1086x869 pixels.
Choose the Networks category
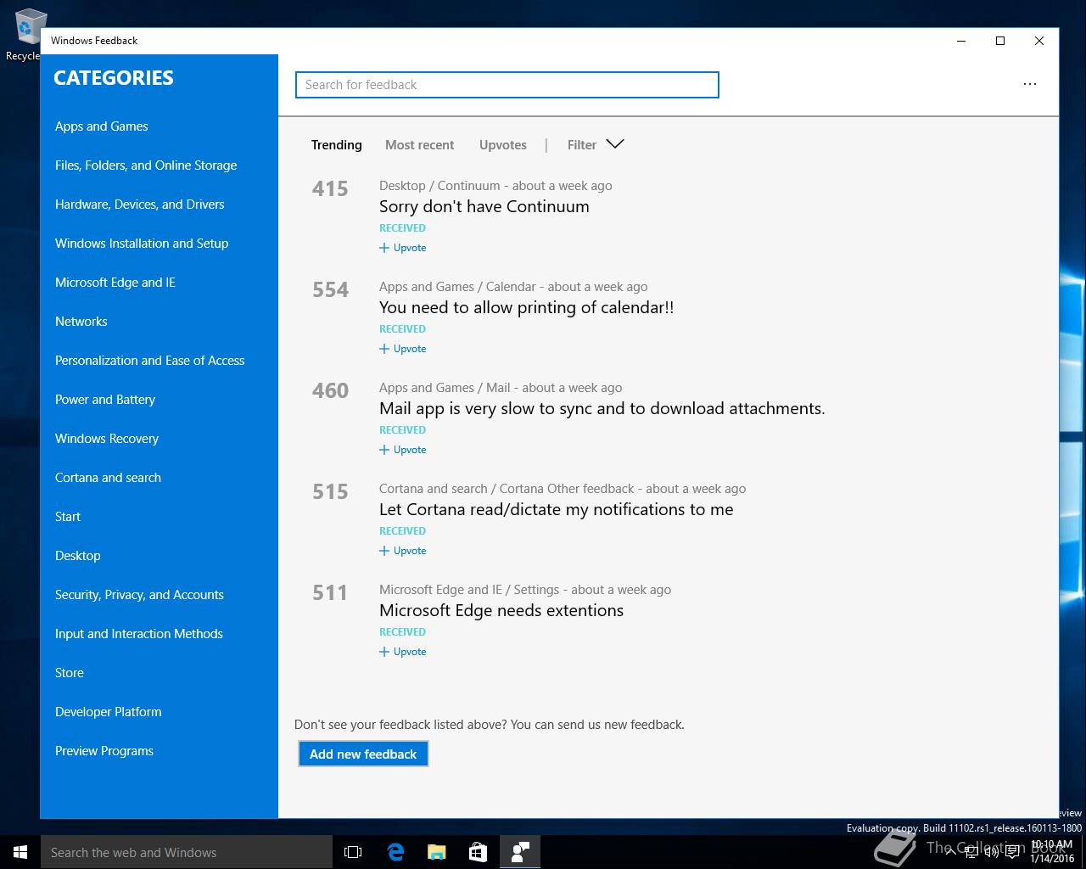coord(81,322)
